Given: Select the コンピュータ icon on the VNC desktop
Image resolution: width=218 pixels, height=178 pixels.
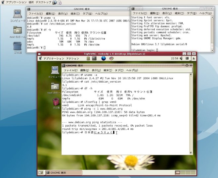Looking at the screenshot, I should click(x=55, y=72).
